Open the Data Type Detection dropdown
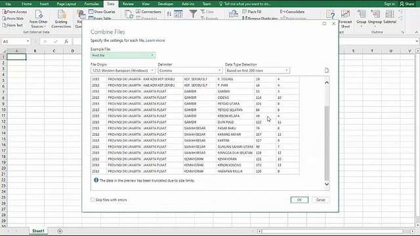Viewport: 420px width, 236px height. [257, 70]
